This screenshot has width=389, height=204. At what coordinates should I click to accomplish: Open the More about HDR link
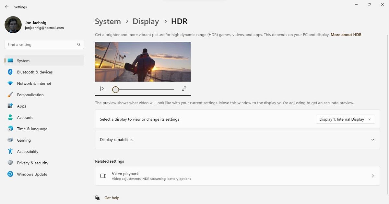click(346, 35)
